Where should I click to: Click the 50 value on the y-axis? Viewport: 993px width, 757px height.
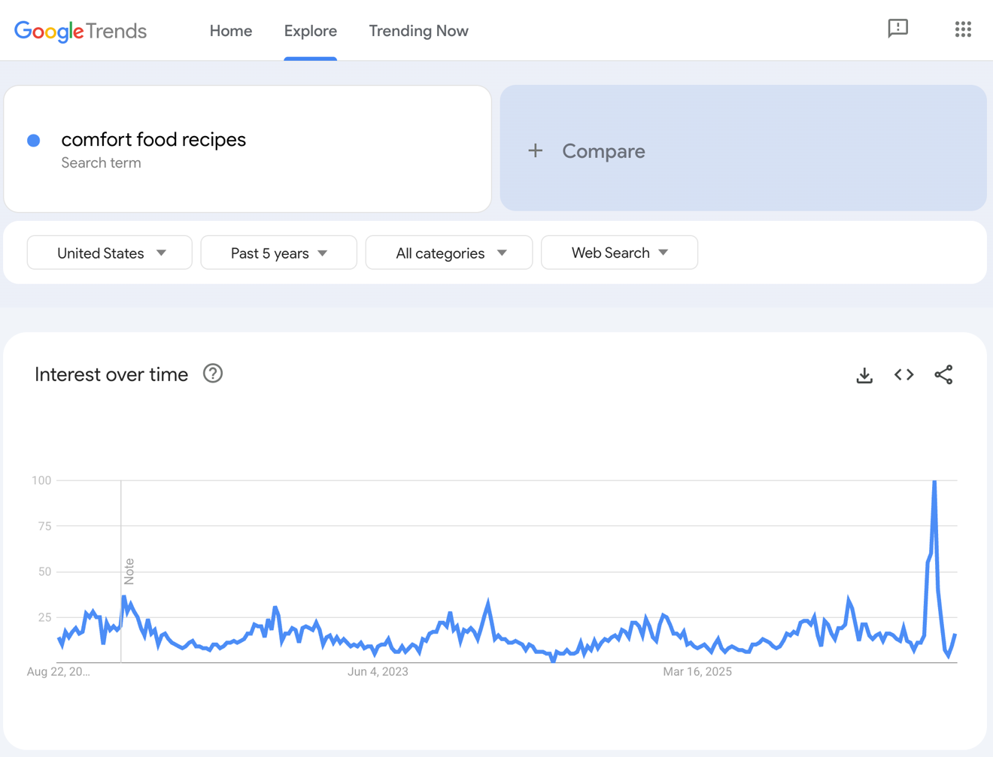point(44,571)
